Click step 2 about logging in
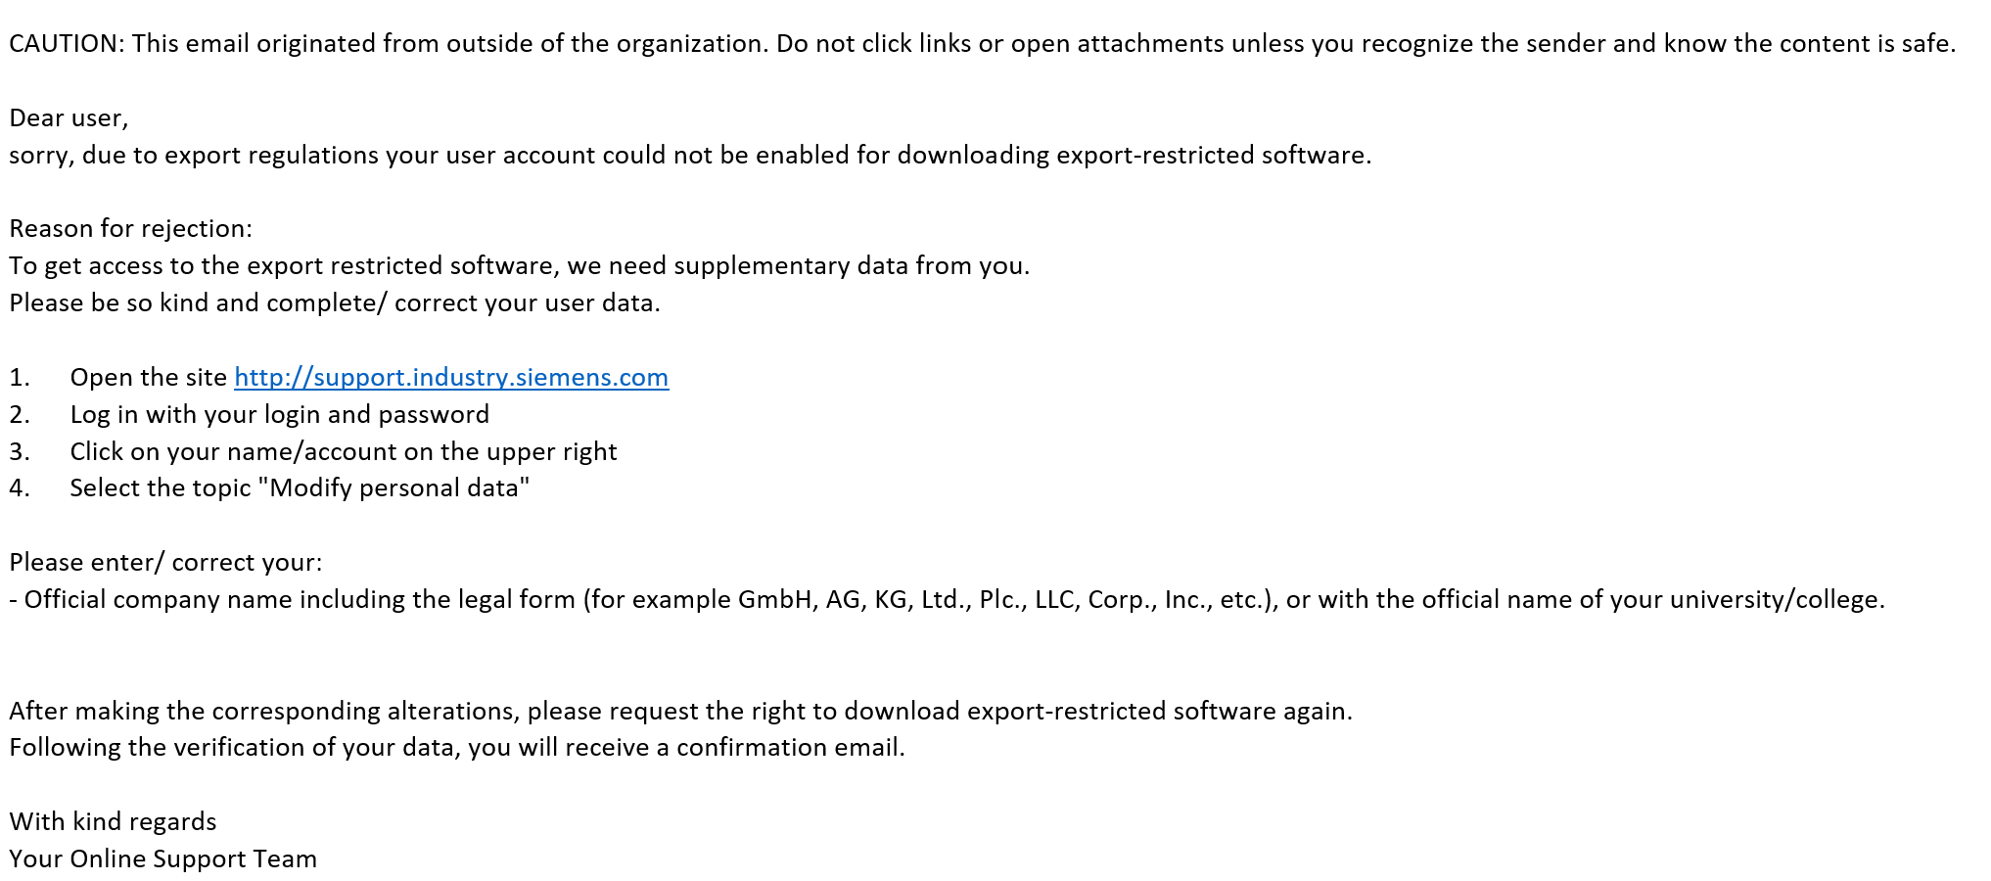The width and height of the screenshot is (1991, 881). point(279,415)
